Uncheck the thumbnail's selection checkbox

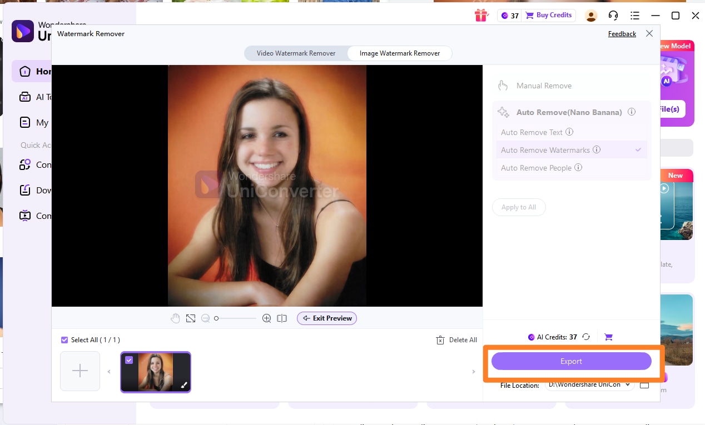tap(129, 360)
